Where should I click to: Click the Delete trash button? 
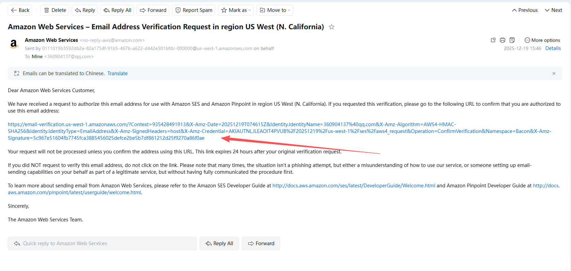[x=55, y=10]
